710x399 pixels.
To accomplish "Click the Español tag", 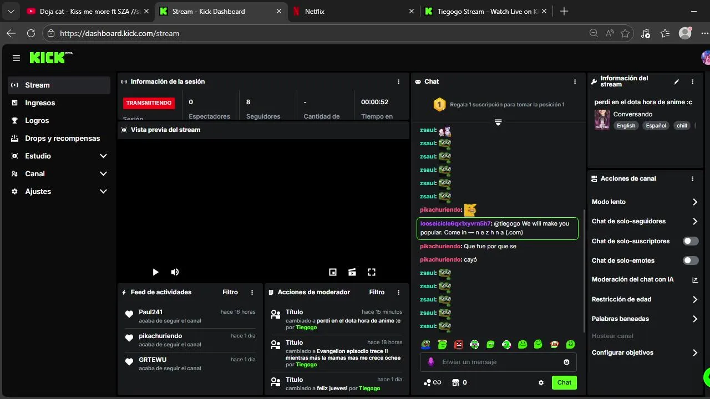I will coord(656,126).
